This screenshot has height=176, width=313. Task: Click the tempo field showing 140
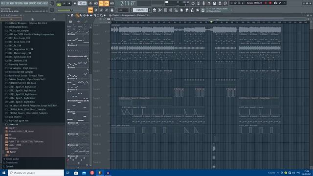tap(82, 3)
